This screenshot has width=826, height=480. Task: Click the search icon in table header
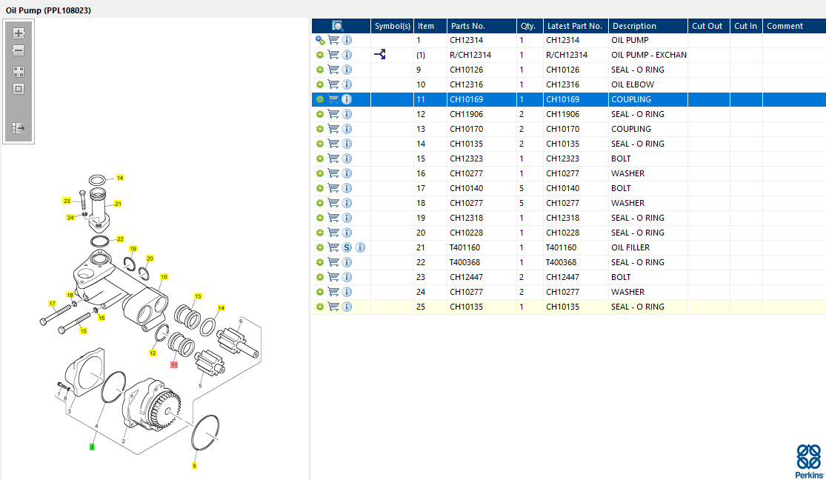click(338, 26)
